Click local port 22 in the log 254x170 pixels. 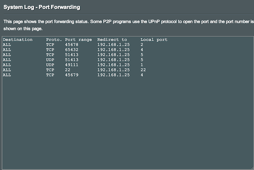tap(143, 70)
